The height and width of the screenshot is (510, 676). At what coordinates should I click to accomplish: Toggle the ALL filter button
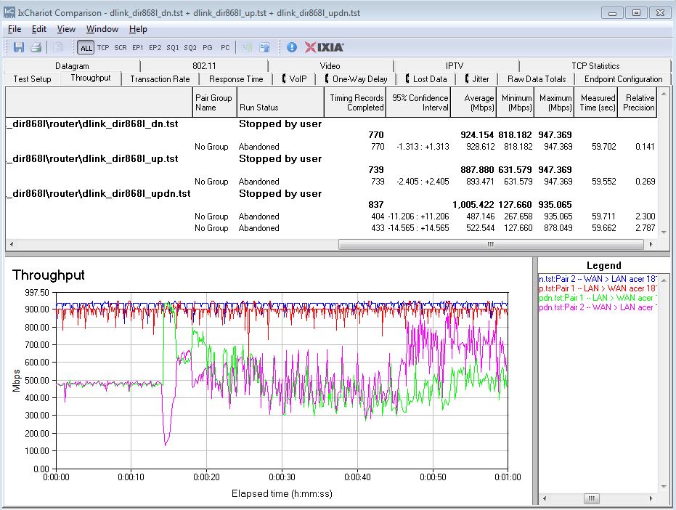pyautogui.click(x=86, y=48)
